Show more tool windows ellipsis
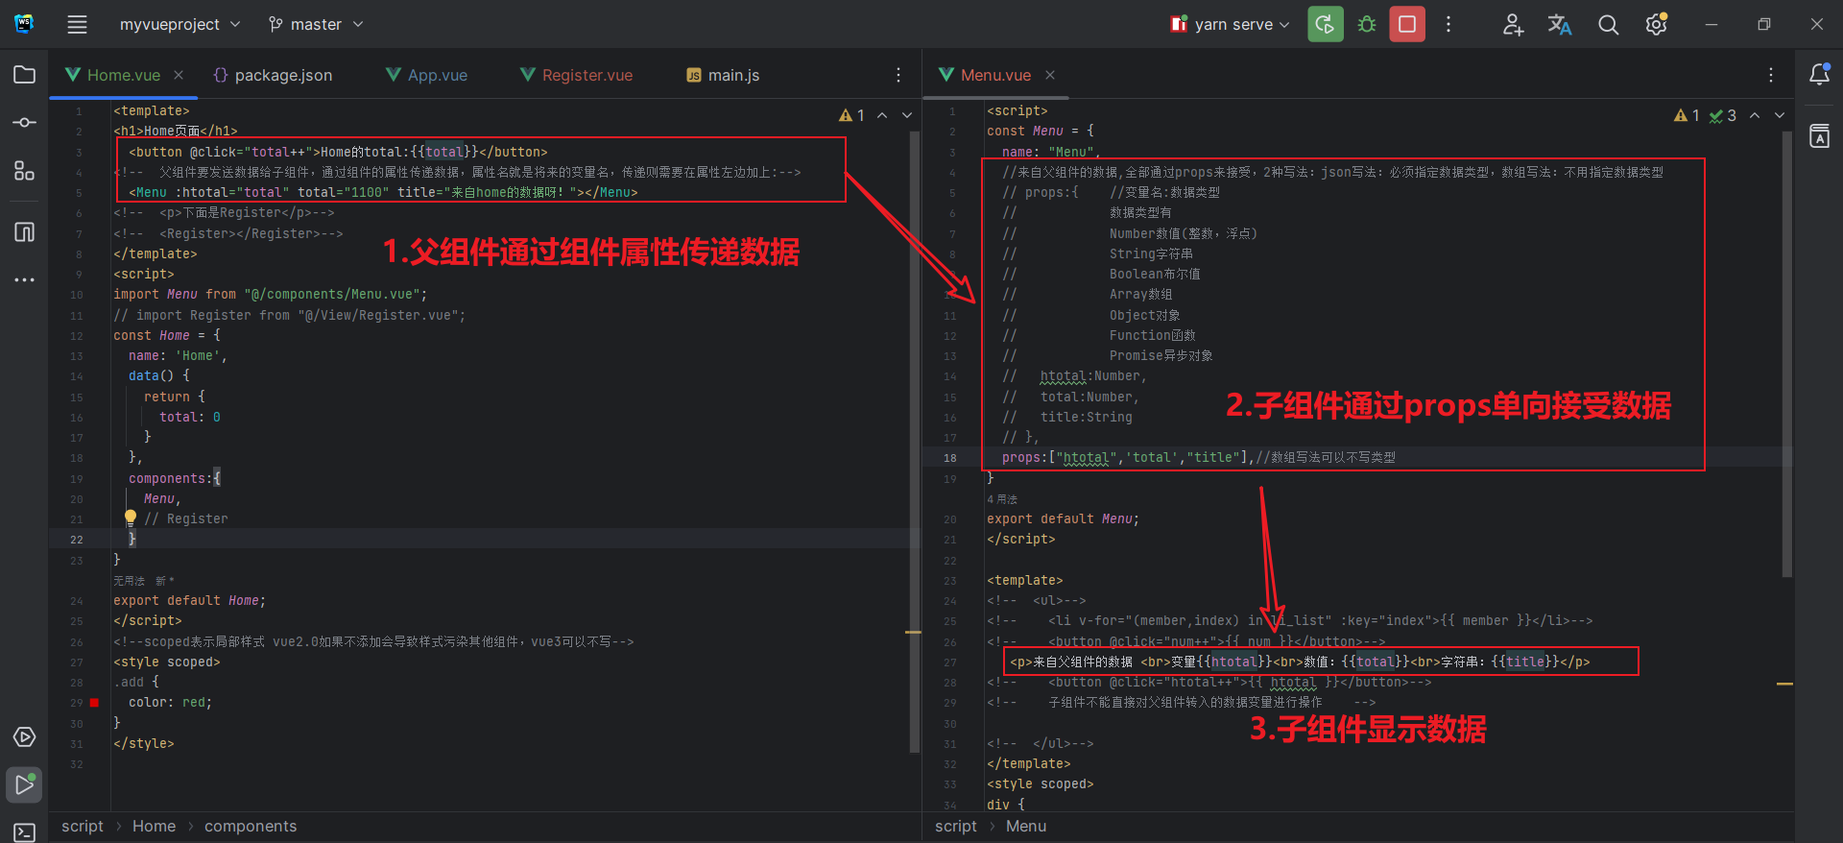1843x843 pixels. tap(25, 280)
